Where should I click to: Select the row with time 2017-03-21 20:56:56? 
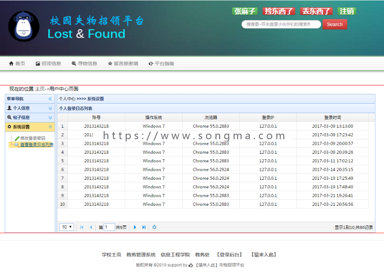point(213,204)
